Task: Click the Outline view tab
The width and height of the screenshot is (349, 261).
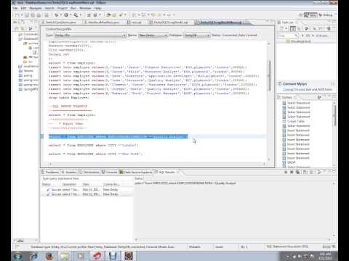Action: [286, 97]
